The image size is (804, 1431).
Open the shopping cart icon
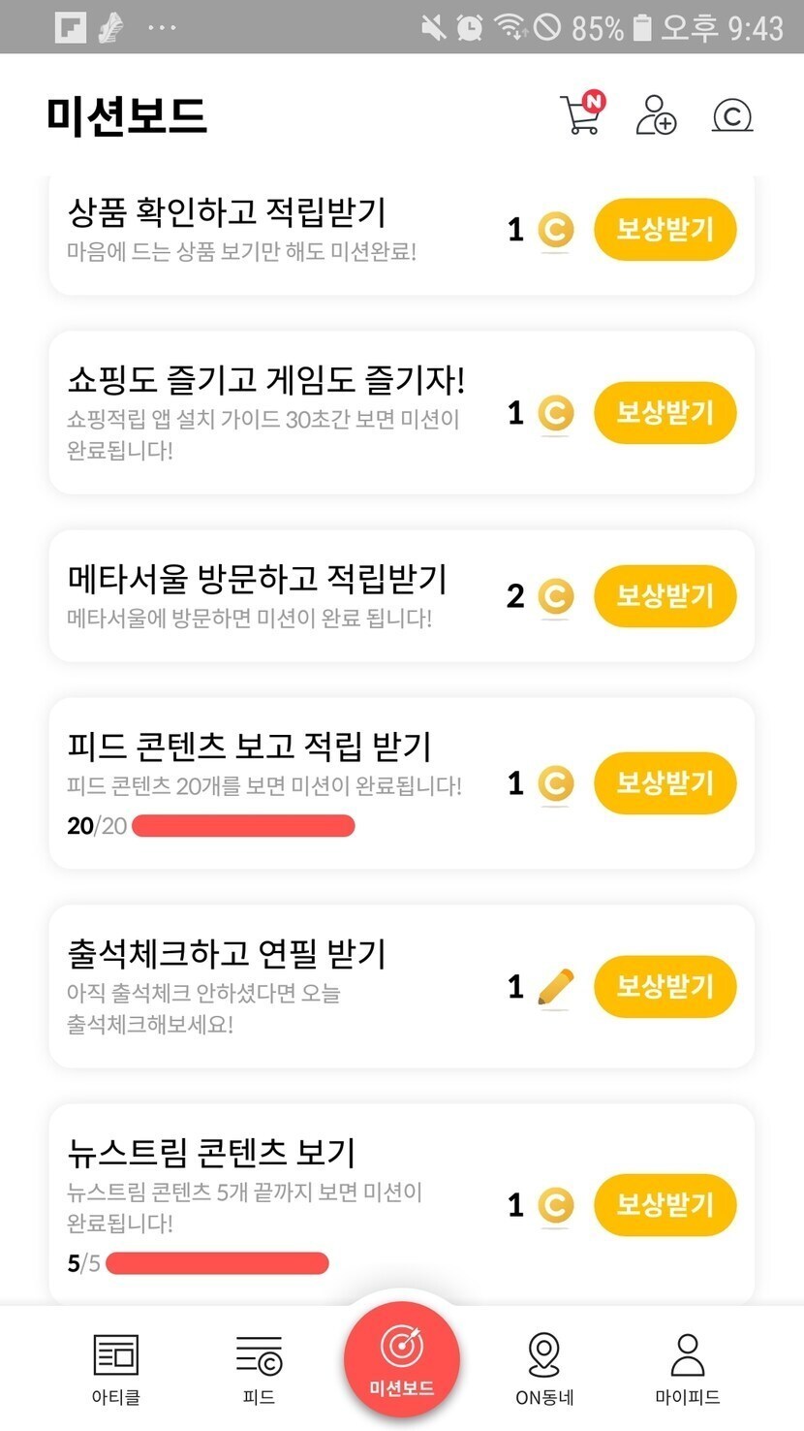pyautogui.click(x=581, y=114)
